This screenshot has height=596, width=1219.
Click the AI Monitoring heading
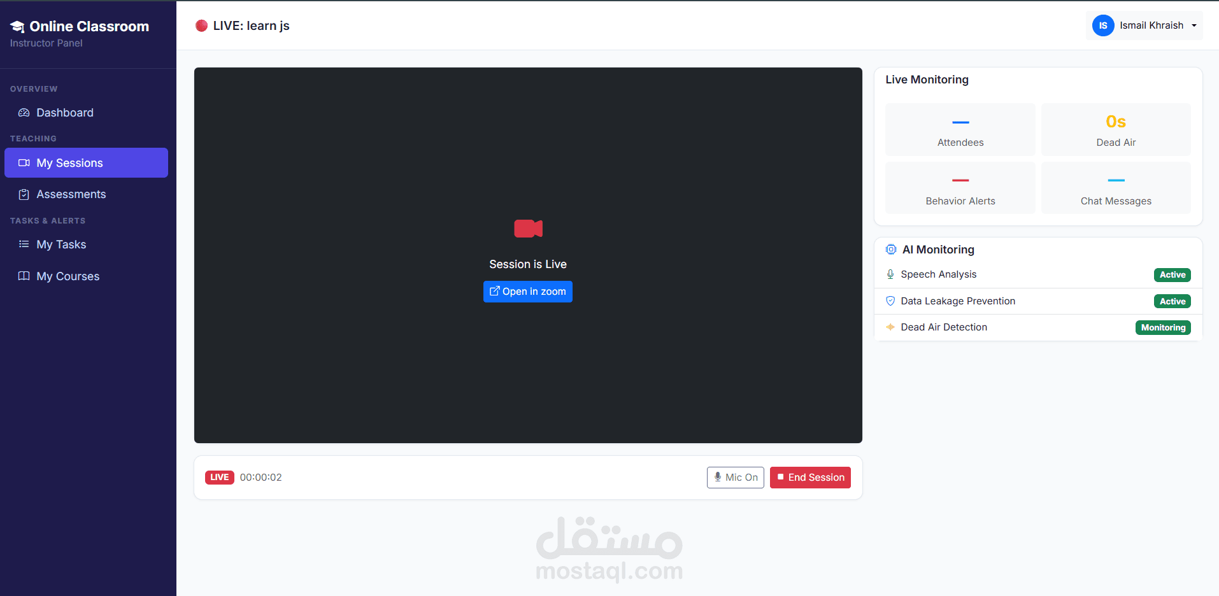click(x=938, y=250)
